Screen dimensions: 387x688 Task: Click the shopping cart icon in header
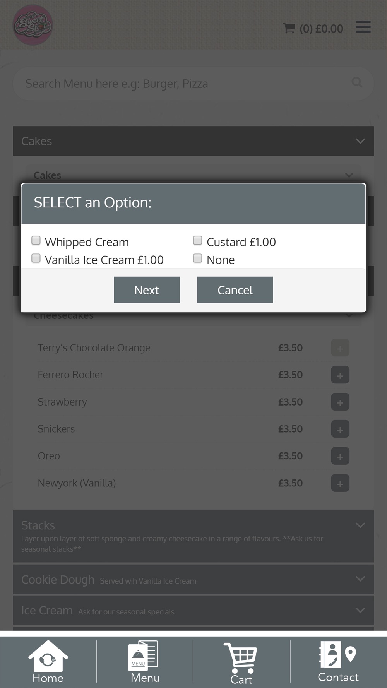tap(289, 28)
